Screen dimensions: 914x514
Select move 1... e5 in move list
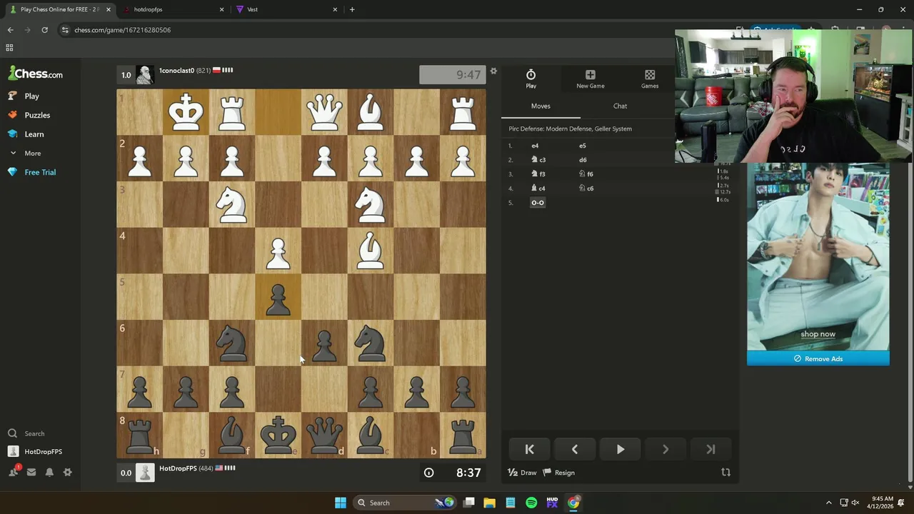[582, 146]
